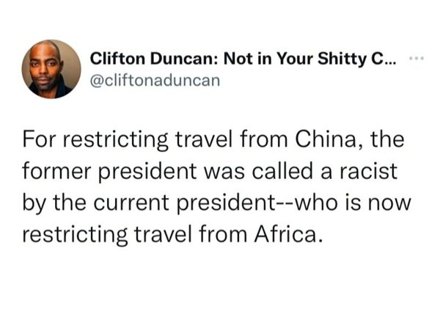Click the phrase 'former president' in tweet
Viewport: 440px width, 311px height.
coord(109,172)
